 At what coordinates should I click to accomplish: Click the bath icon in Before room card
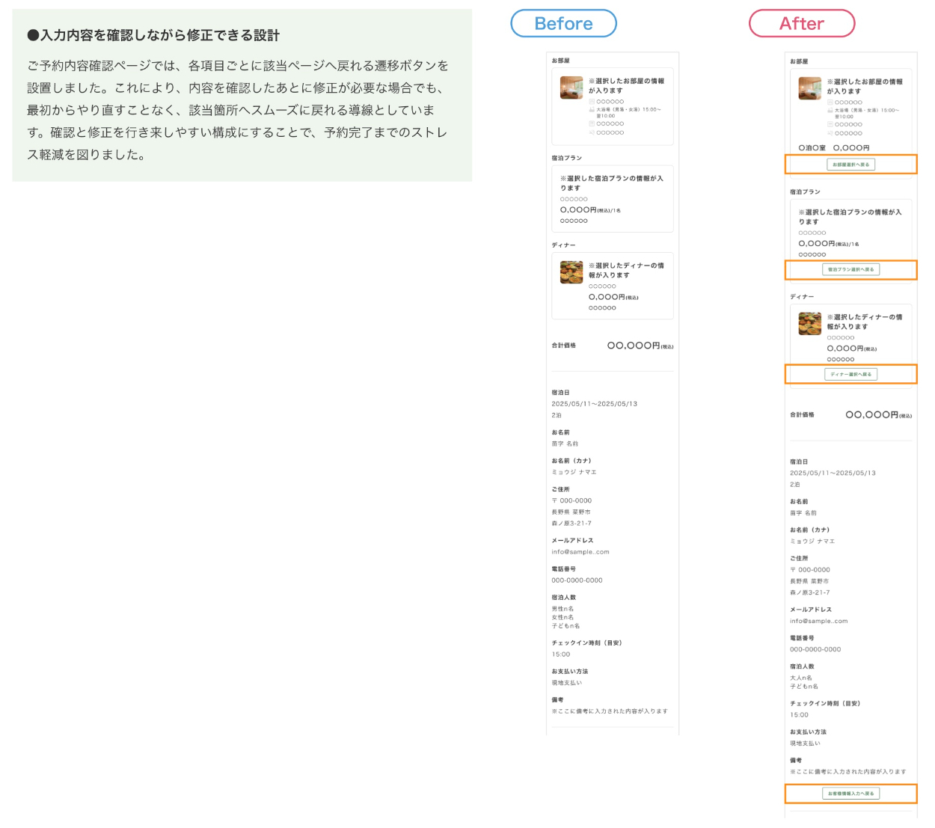[x=592, y=109]
